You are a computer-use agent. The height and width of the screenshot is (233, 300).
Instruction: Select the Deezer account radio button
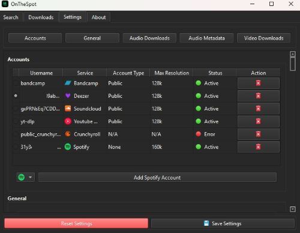point(16,96)
